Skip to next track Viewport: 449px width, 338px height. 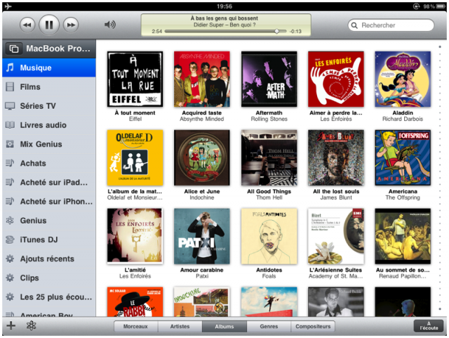pos(71,25)
